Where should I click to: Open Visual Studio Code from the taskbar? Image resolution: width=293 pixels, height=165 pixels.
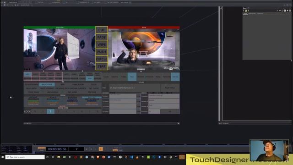coord(131,157)
